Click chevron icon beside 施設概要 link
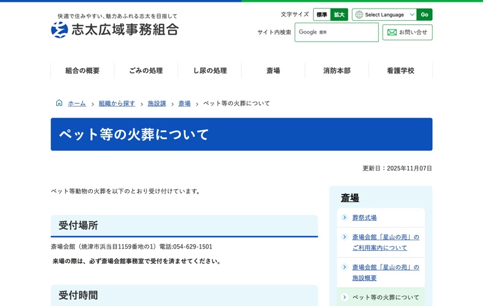 pos(345,267)
